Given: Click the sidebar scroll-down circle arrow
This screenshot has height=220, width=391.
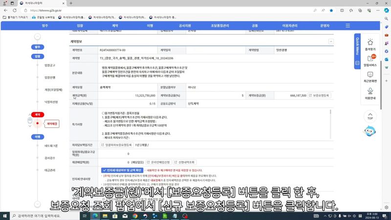Looking at the screenshot, I should click(x=38, y=204).
